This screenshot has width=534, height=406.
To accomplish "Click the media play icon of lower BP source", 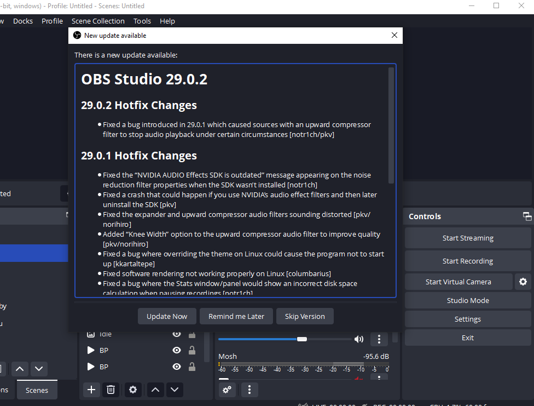I will click(91, 367).
